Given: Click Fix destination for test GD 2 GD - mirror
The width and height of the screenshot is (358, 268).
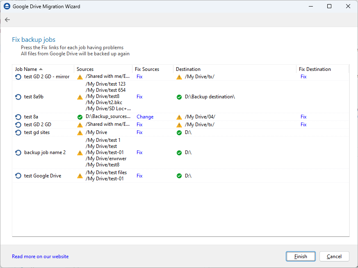Looking at the screenshot, I should pyautogui.click(x=303, y=76).
